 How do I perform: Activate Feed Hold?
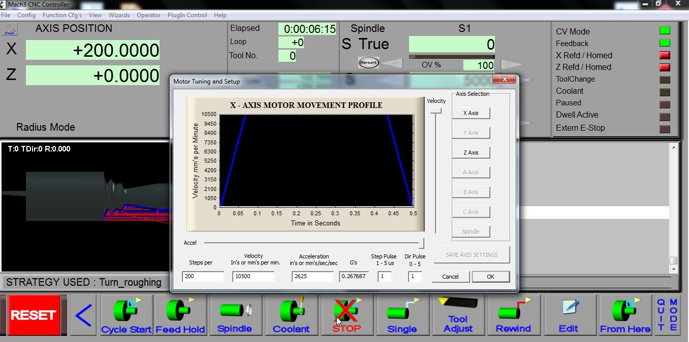(x=180, y=315)
